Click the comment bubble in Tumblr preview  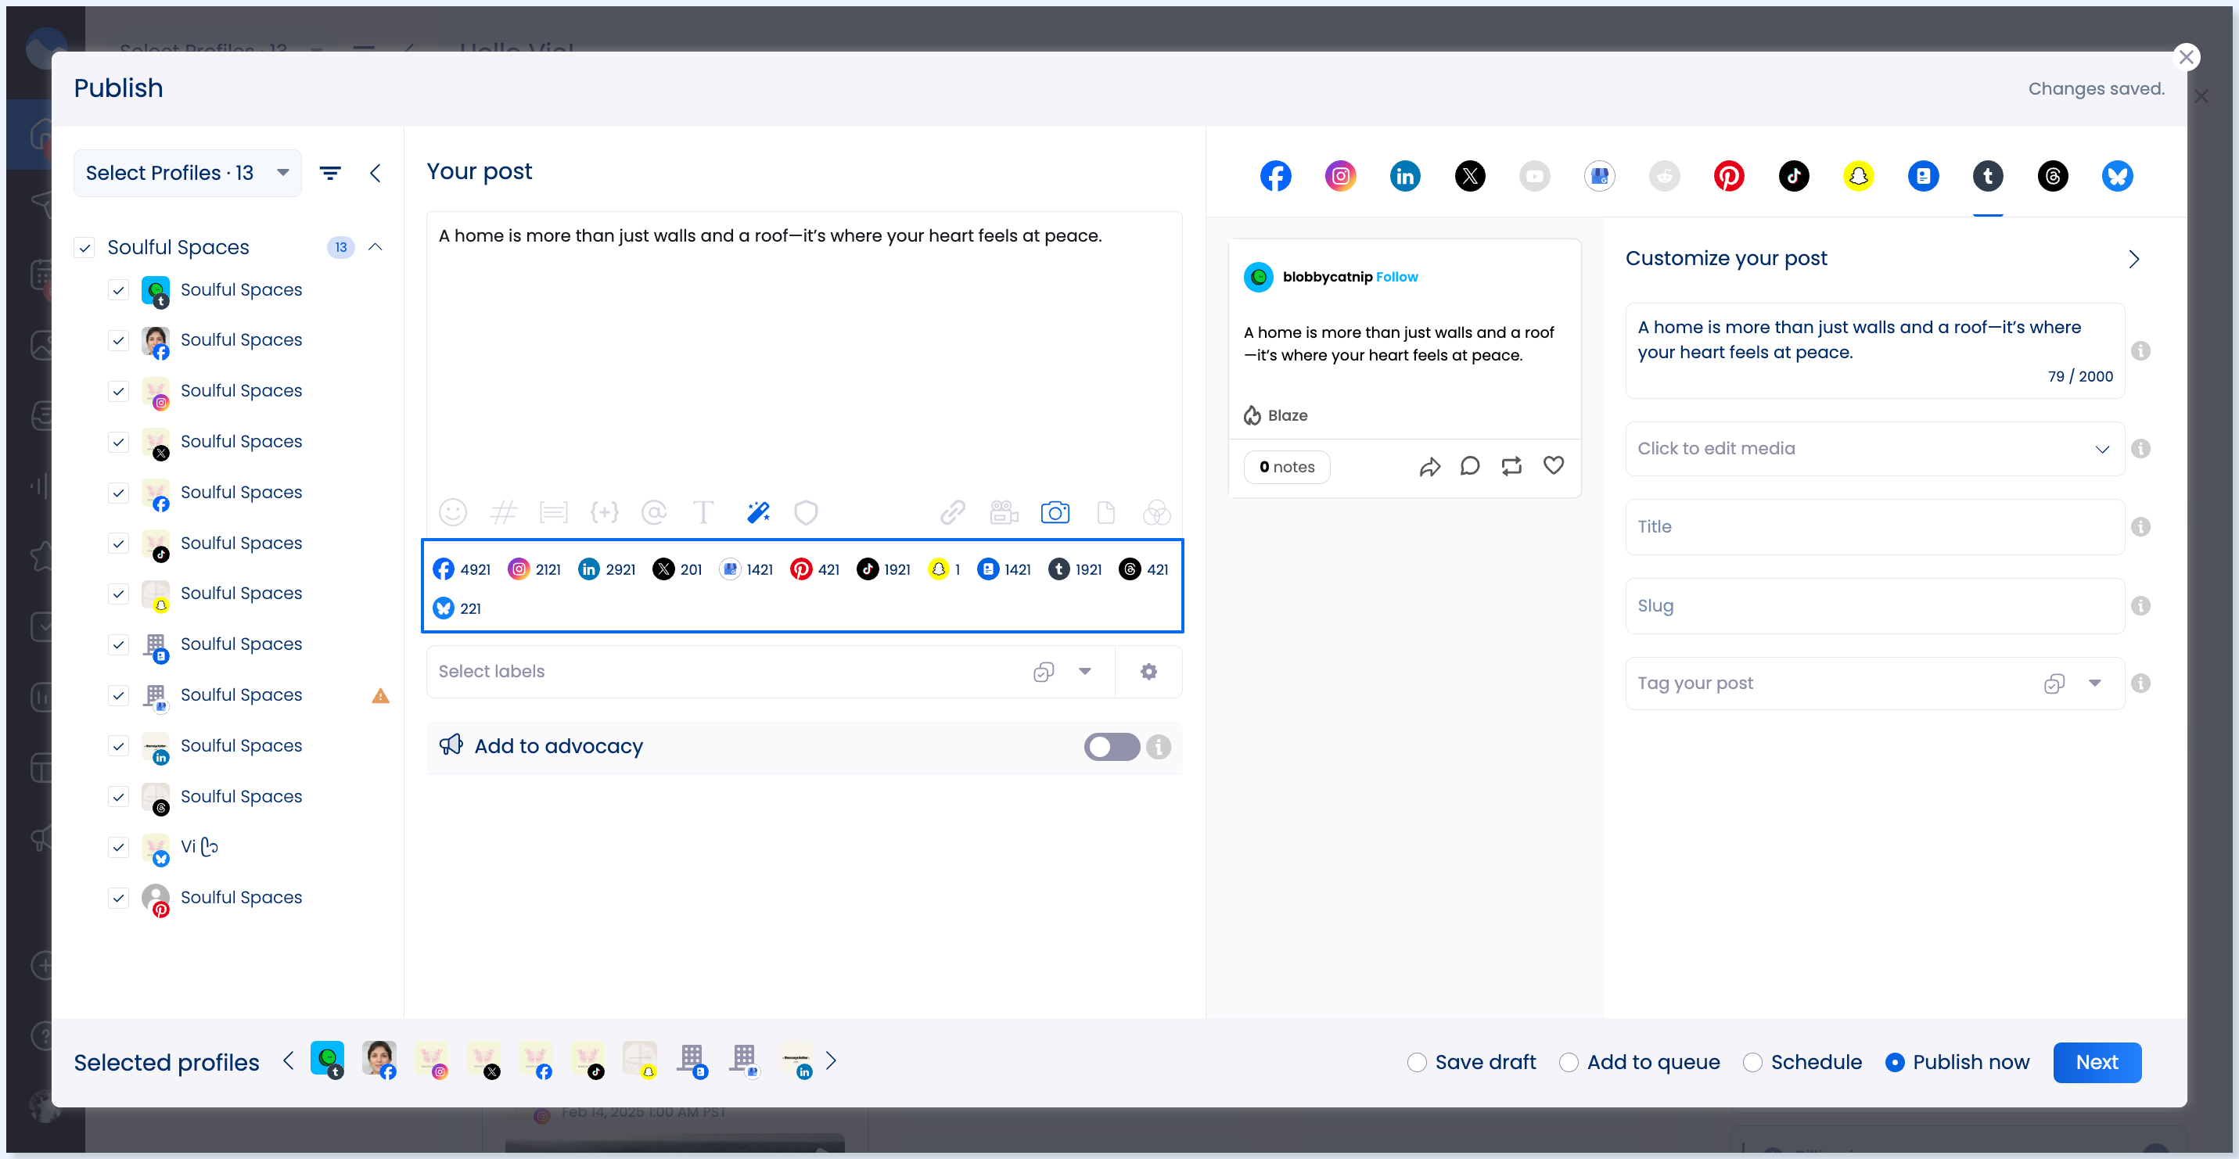pyautogui.click(x=1470, y=467)
